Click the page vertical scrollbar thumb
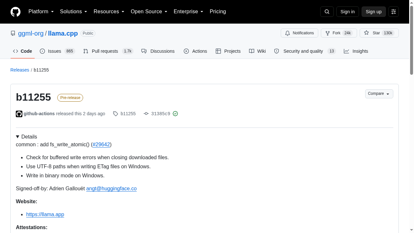The height and width of the screenshot is (233, 414). point(411,39)
